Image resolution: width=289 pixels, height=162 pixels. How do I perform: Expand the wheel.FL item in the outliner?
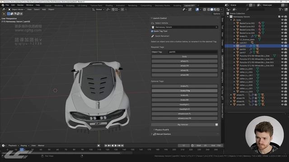[x=231, y=95]
